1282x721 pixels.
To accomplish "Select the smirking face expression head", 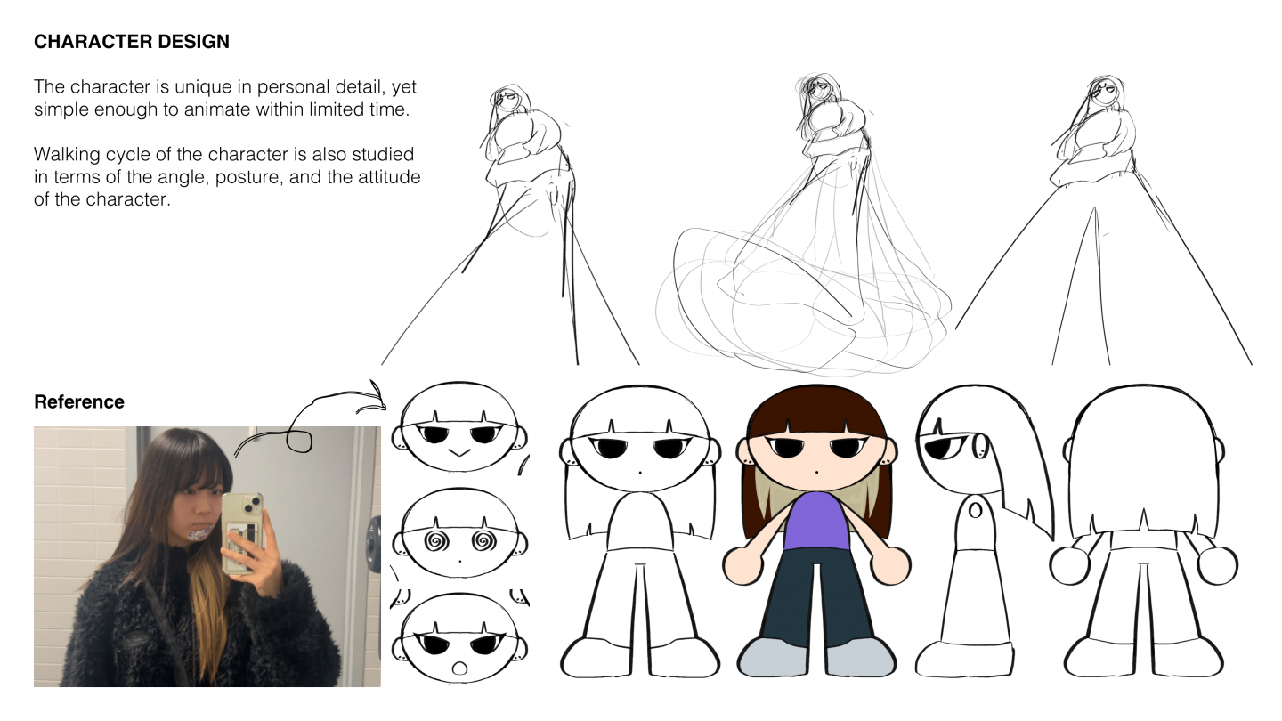I will (458, 432).
